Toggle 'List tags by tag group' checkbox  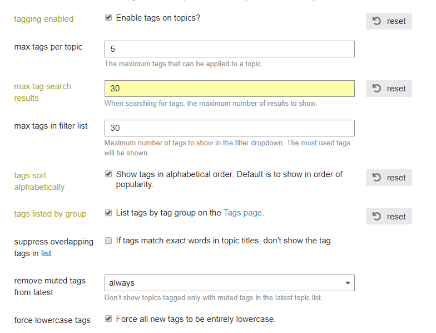coord(108,213)
